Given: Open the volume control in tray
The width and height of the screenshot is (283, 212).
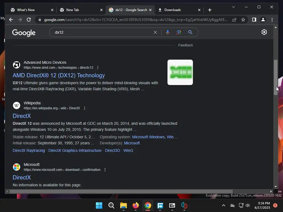Looking at the screenshot, I should pos(248,205).
